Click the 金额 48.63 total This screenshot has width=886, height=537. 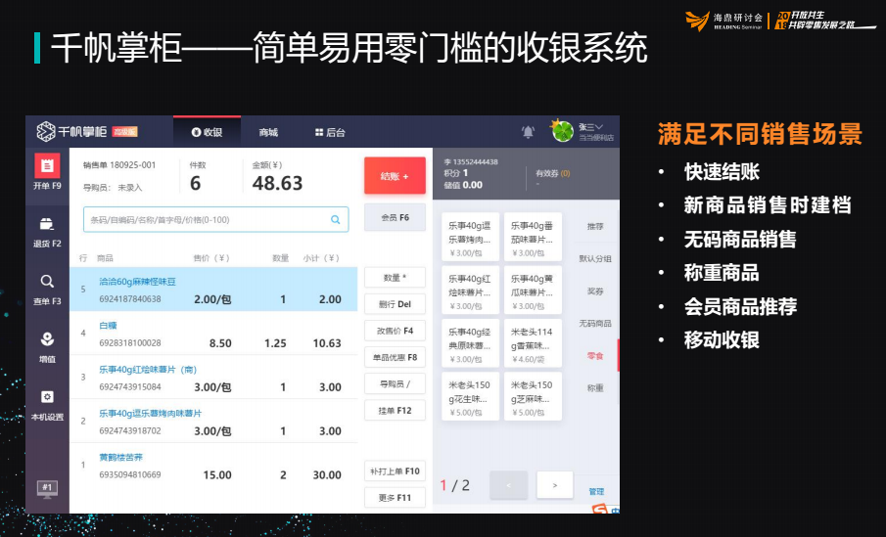click(277, 183)
